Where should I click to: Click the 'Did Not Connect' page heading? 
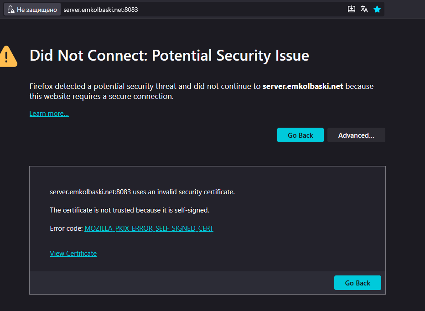click(169, 56)
